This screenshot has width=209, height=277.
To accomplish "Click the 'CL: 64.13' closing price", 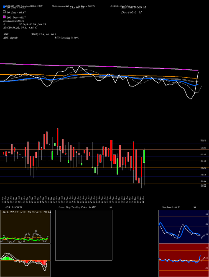I will coord(77,8).
